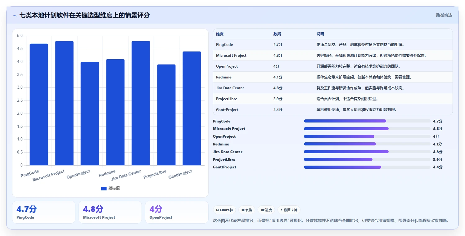The image size is (465, 236).
Task: Click the Jira Data Center table cell
Action: coord(230,88)
